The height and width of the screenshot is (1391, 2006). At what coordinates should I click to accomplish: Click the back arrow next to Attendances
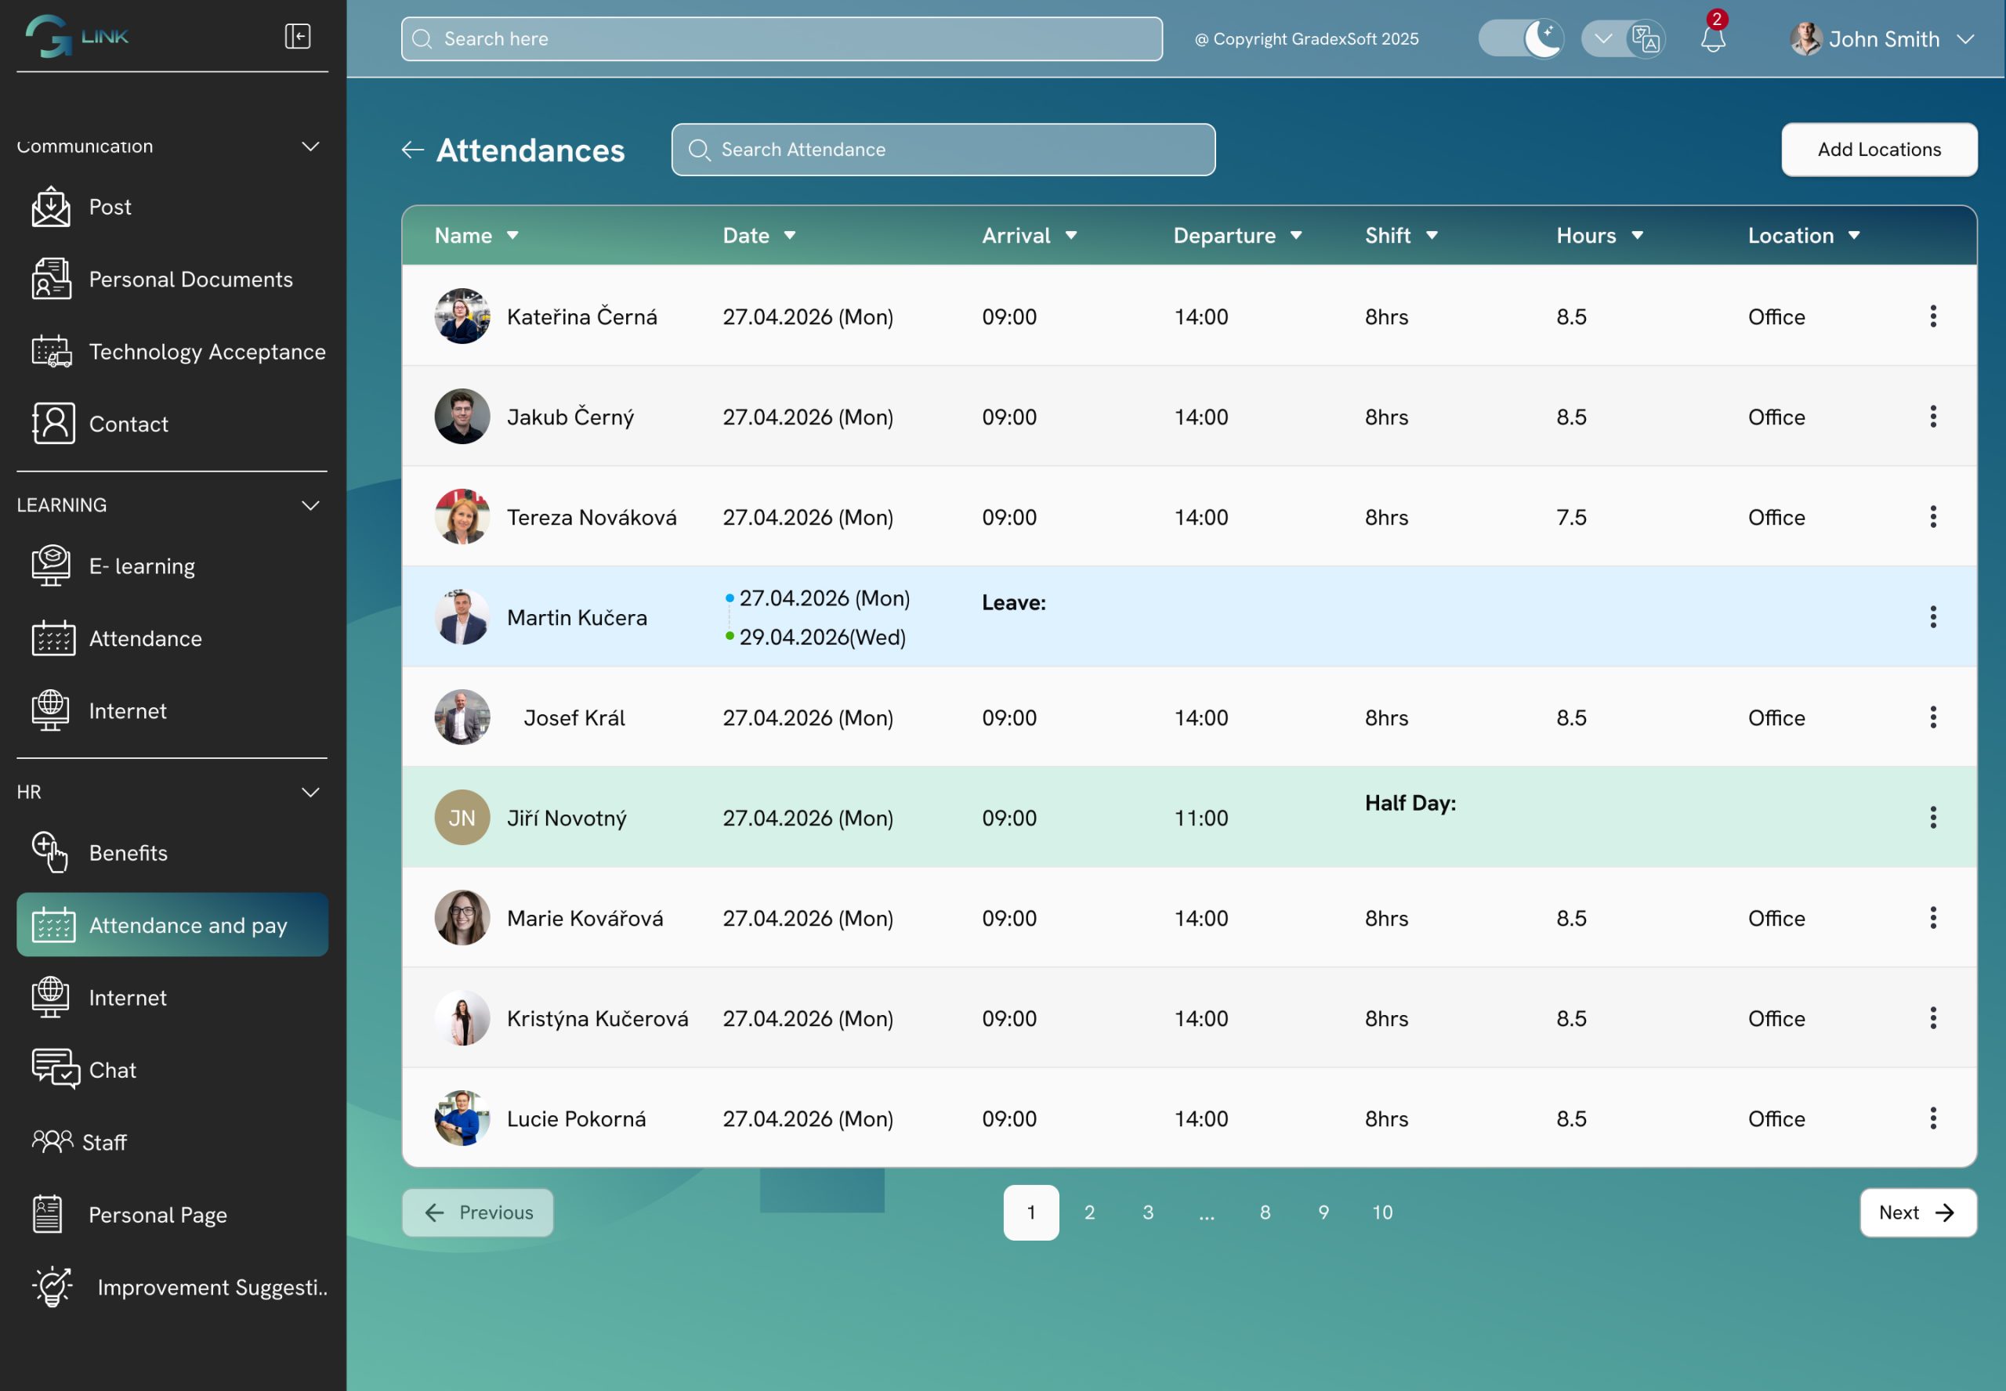pyautogui.click(x=411, y=149)
